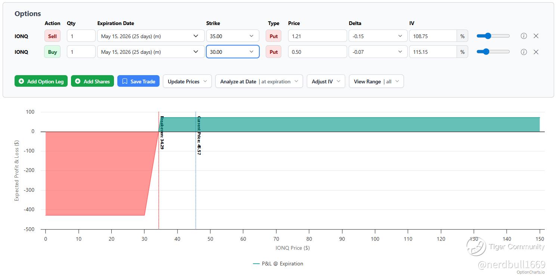Toggle Put type on the second leg
556x277 pixels.
pyautogui.click(x=274, y=52)
